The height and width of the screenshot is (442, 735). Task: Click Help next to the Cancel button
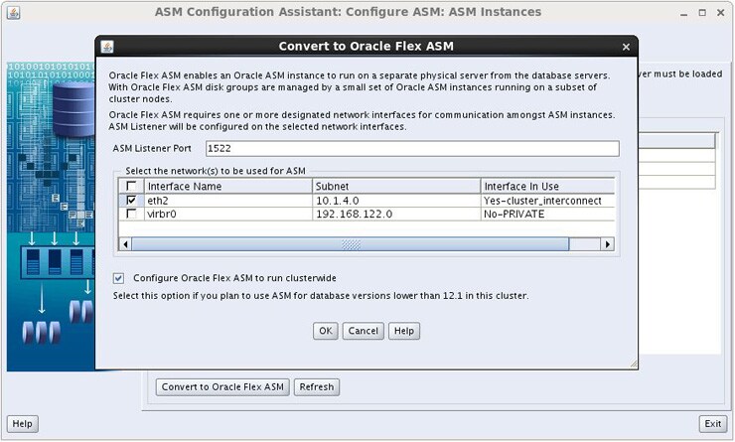click(402, 331)
